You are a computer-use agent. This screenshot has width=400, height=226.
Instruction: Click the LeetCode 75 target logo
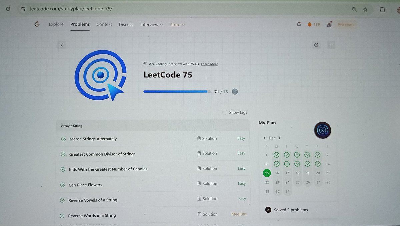tap(100, 75)
